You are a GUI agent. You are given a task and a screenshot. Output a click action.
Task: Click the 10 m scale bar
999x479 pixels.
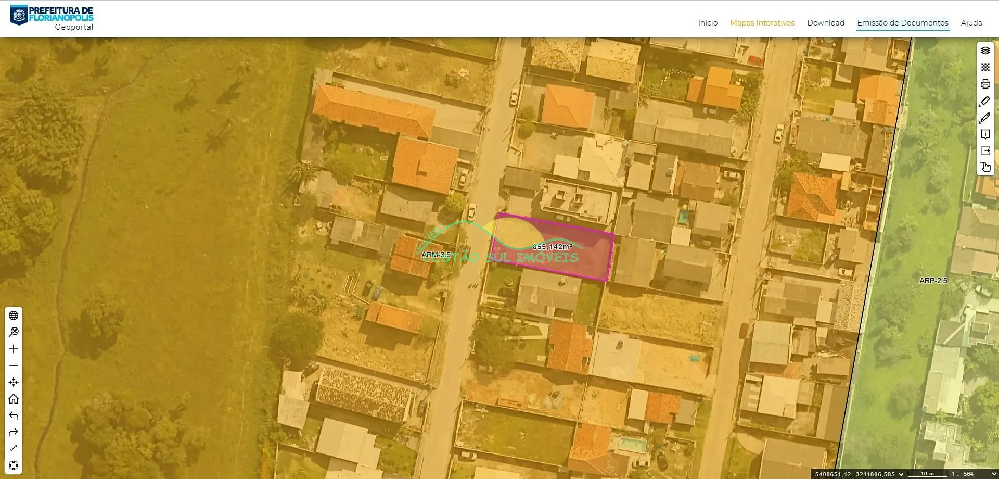(x=927, y=474)
